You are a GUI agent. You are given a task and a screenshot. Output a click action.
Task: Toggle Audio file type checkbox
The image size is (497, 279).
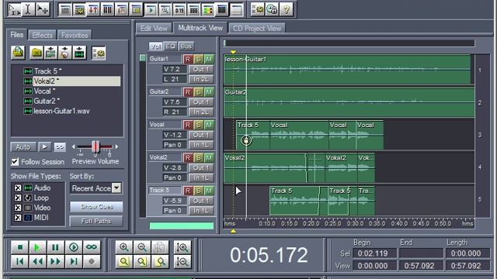pyautogui.click(x=18, y=188)
